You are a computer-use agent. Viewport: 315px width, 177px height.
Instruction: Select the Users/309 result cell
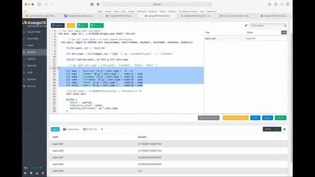pyautogui.click(x=58, y=151)
